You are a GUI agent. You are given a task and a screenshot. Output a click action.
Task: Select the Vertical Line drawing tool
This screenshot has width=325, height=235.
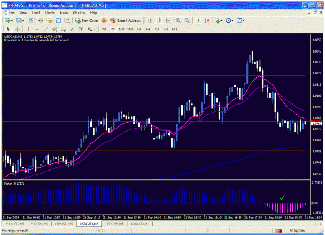point(28,29)
